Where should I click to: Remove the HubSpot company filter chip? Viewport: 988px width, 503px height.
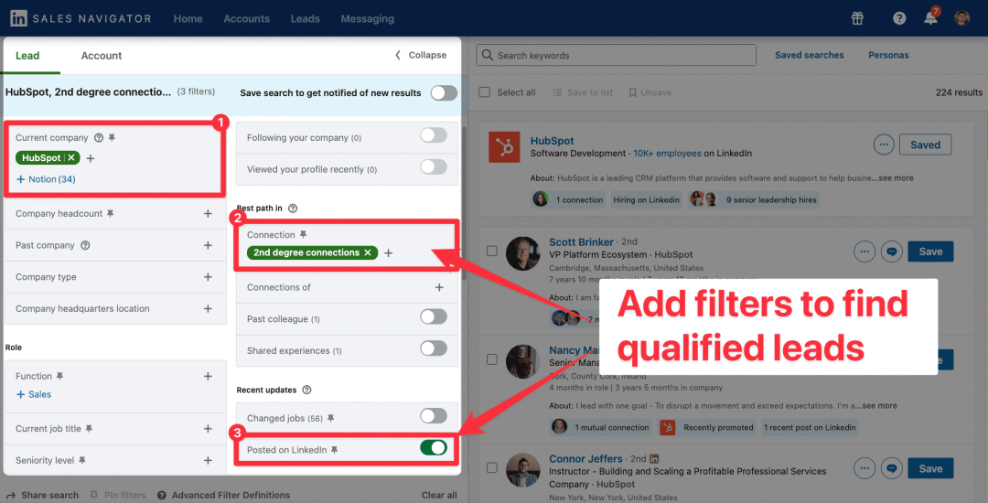pos(71,158)
